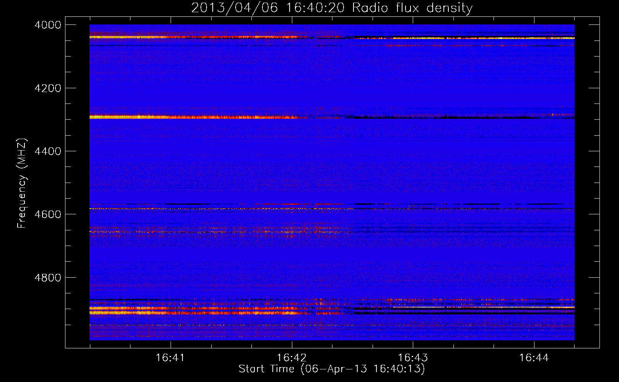
Task: Click the plot title '2013/04/06 16:40:20 Radio flux density'
Action: tap(332, 8)
